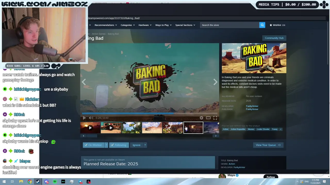Select the highlighted dark interior screenshot thumbnail
Viewport: 330px width, 185px height.
(x=193, y=128)
